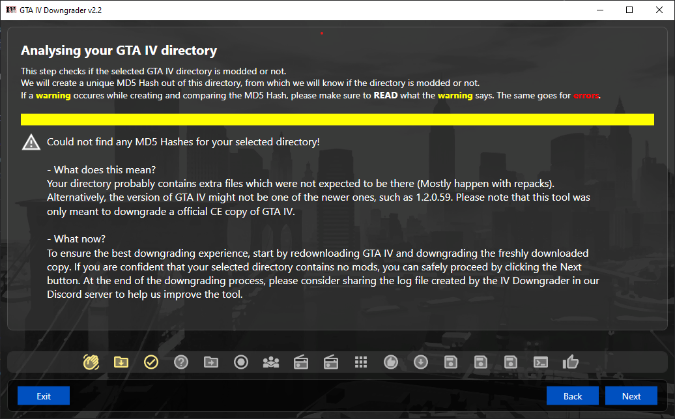The width and height of the screenshot is (675, 419).
Task: Click the question mark circle step icon
Action: [x=181, y=362]
